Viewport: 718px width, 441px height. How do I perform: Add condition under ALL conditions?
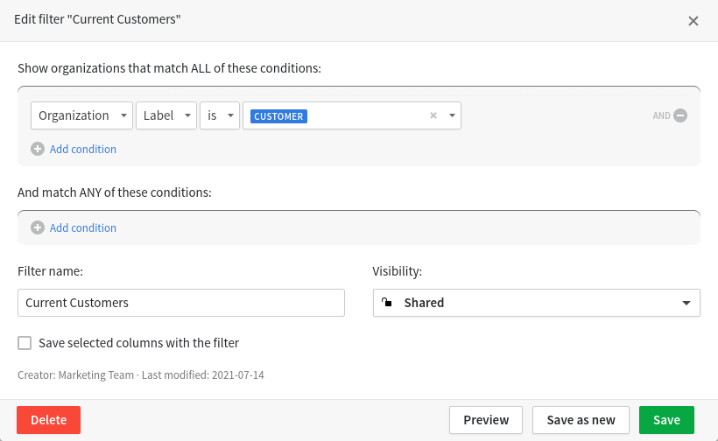[83, 149]
